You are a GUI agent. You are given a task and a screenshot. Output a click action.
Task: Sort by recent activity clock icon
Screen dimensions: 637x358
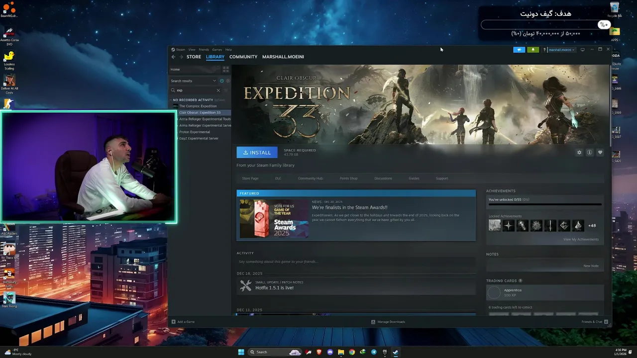point(222,81)
